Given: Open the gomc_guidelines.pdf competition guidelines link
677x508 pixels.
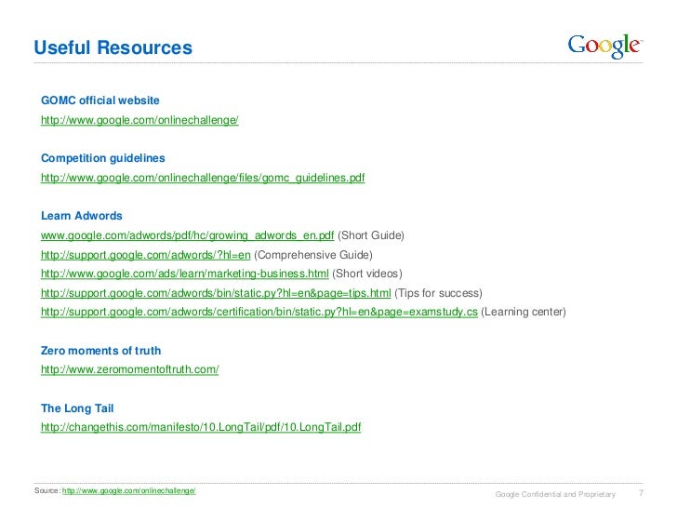Looking at the screenshot, I should (203, 178).
